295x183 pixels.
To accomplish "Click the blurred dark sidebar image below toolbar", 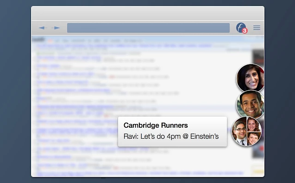I will pos(258,57).
